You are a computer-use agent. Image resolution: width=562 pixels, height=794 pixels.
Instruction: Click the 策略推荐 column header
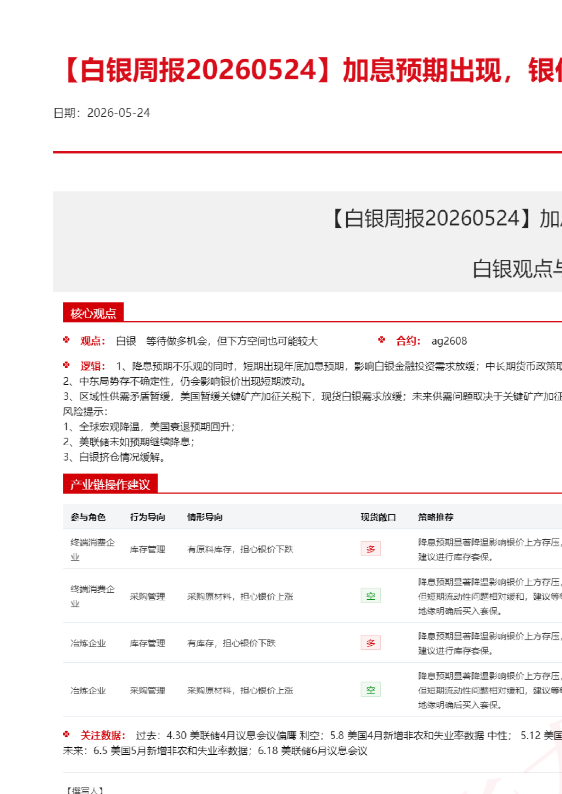436,517
